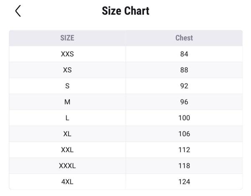This screenshot has width=251, height=196.
Task: Select chest measurement 106
Action: (x=184, y=134)
